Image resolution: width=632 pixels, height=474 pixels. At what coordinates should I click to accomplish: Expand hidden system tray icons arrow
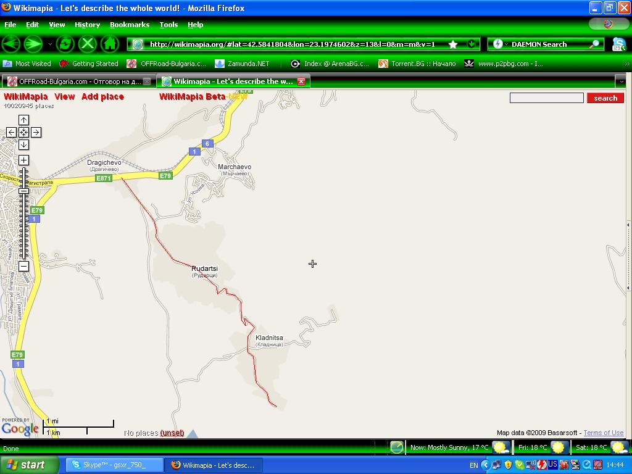[x=485, y=465]
